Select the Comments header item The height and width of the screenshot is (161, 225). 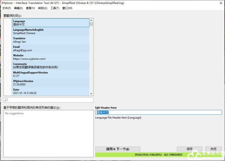51,66
